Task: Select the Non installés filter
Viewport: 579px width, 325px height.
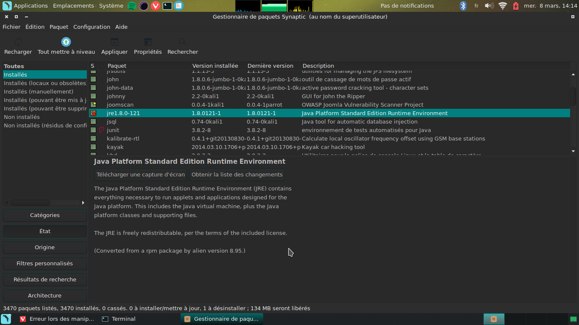Action: coord(45,117)
